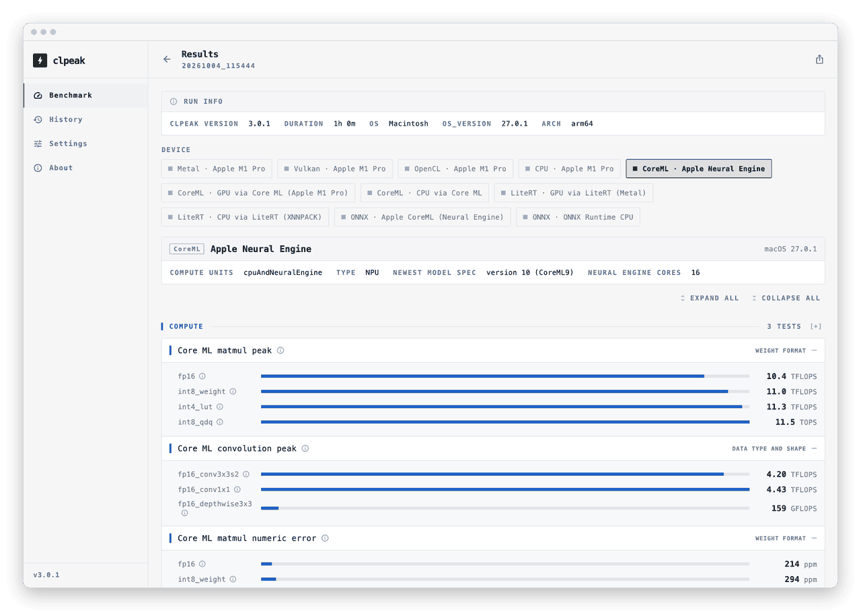Click the History clock icon
Viewport: 861px width, 611px height.
coord(38,120)
